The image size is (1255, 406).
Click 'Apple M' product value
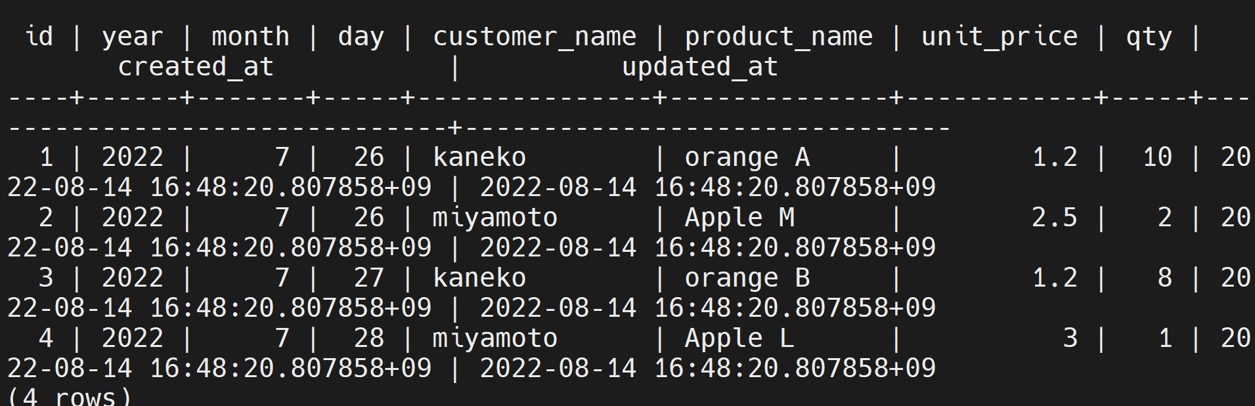tap(739, 218)
